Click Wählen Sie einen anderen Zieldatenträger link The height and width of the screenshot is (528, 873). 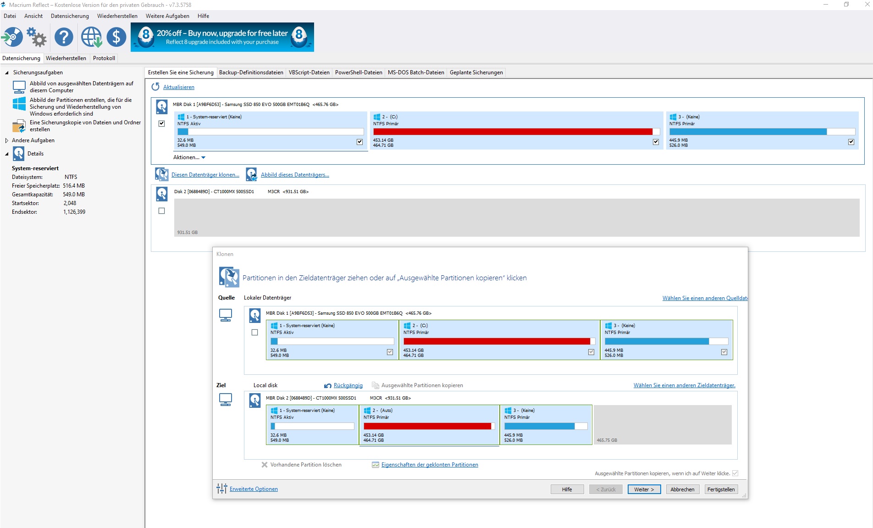[684, 385]
